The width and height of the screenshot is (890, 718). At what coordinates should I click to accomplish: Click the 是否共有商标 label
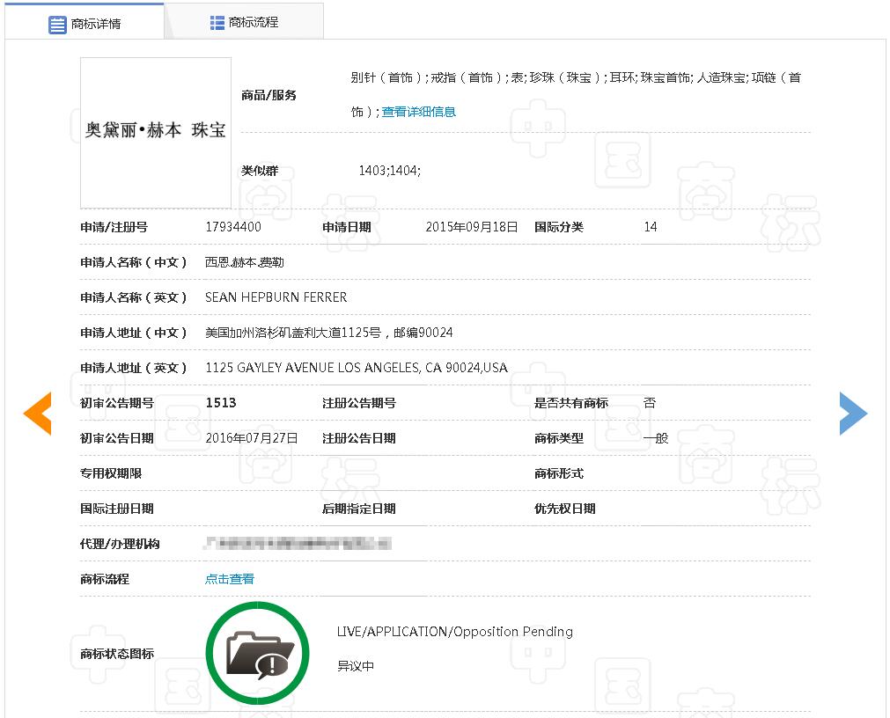pyautogui.click(x=571, y=403)
